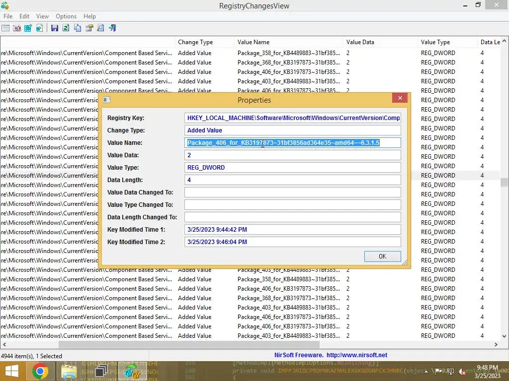Screen dimensions: 509x381
Task: Click the Properties dialog title icon
Action: click(107, 100)
